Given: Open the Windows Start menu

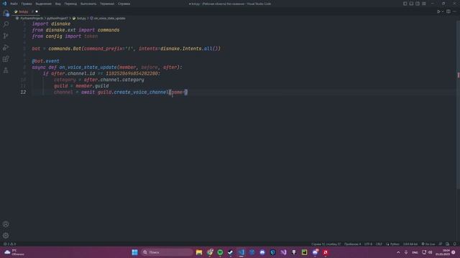Looking at the screenshot, I should point(134,252).
